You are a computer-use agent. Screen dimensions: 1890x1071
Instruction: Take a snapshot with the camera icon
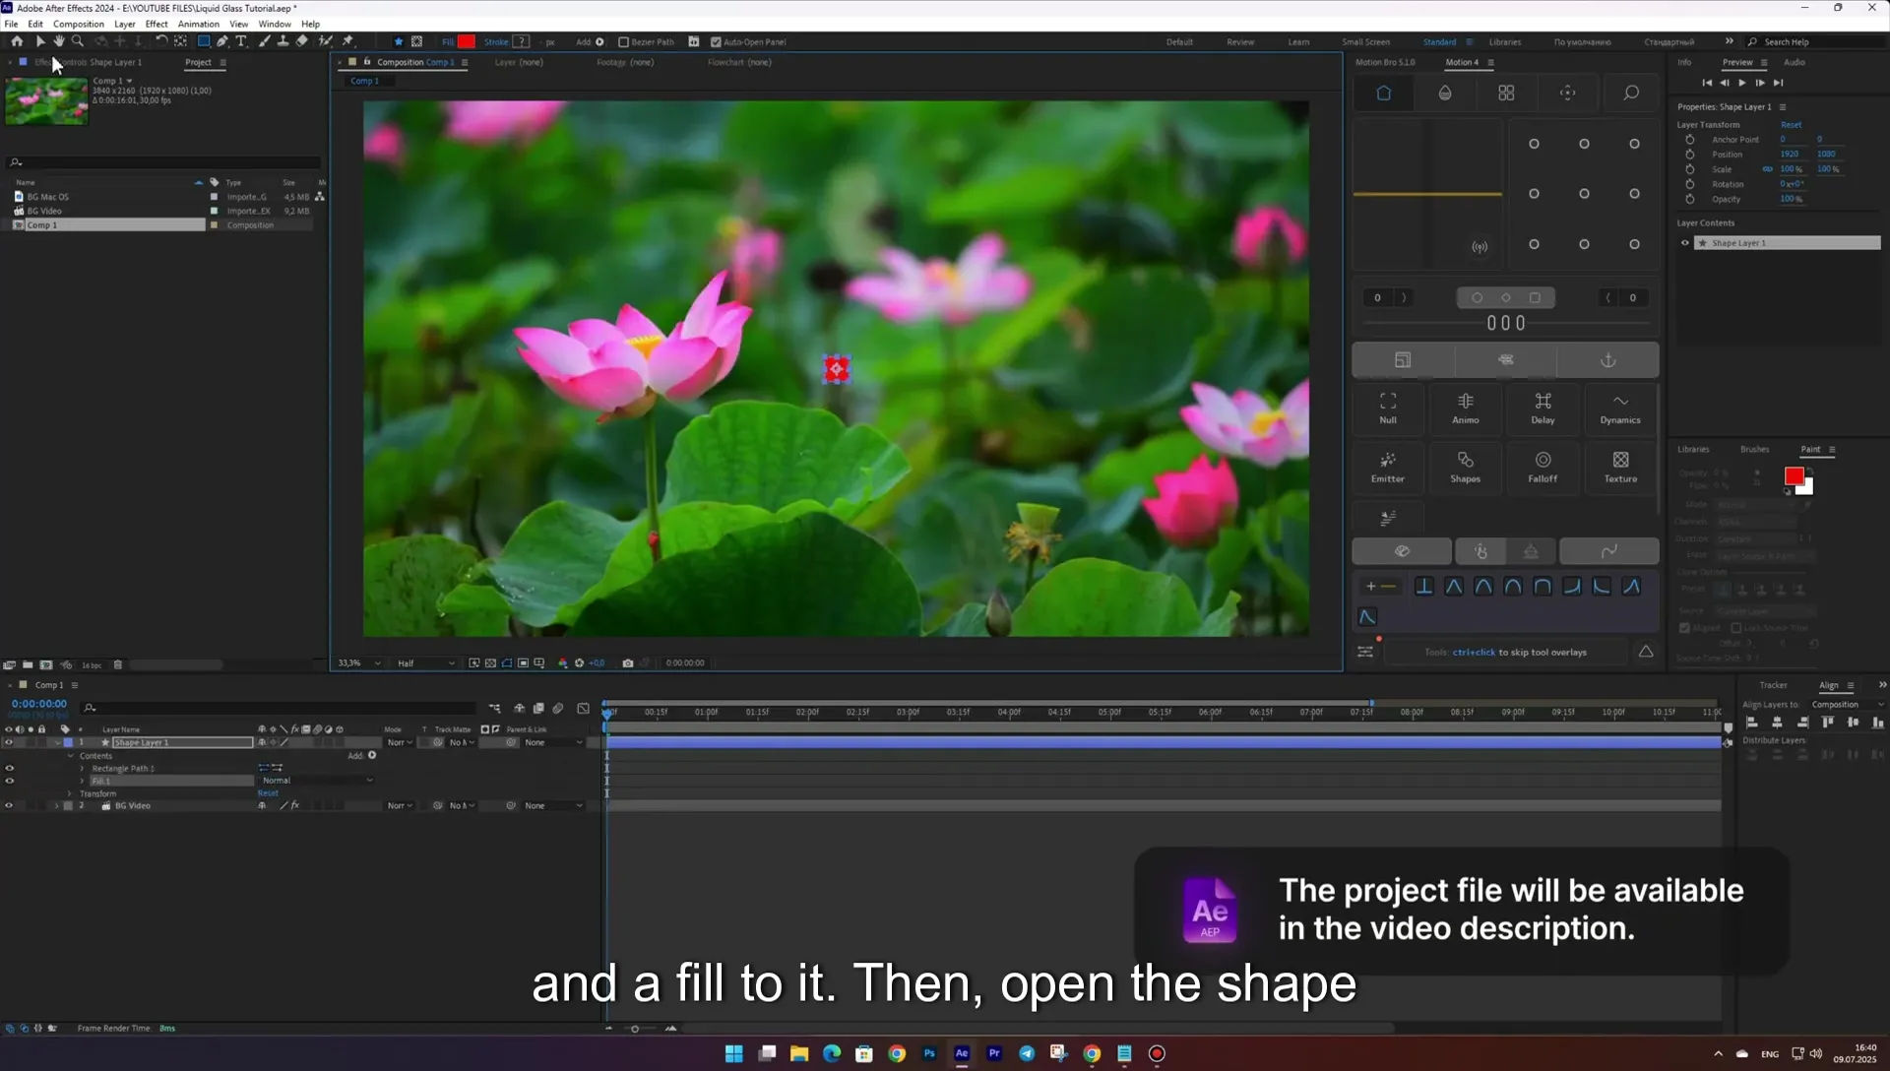point(628,663)
